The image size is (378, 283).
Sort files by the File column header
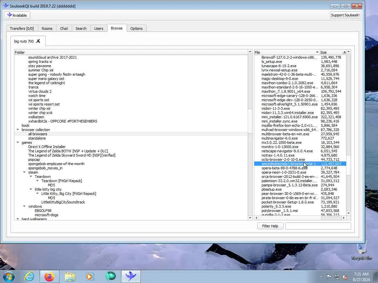(287, 52)
